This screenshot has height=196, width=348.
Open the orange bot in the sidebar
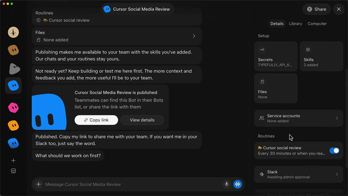click(x=13, y=125)
